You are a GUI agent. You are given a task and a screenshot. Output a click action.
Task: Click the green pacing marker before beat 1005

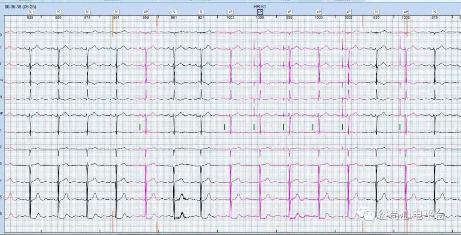tap(400, 127)
